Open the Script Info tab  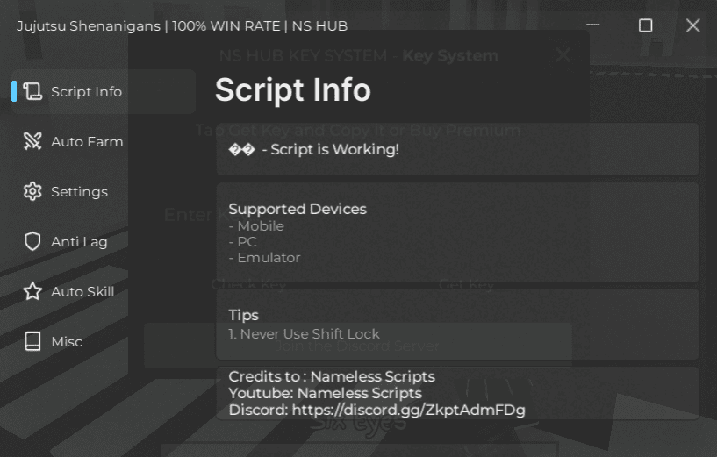click(x=104, y=91)
